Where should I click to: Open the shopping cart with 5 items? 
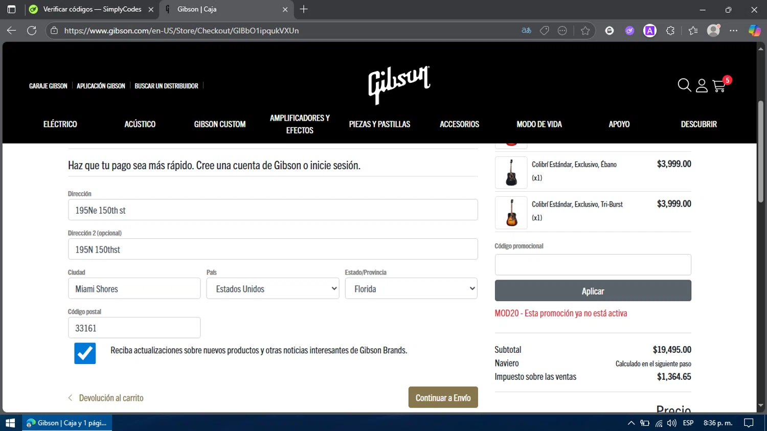[x=719, y=85]
